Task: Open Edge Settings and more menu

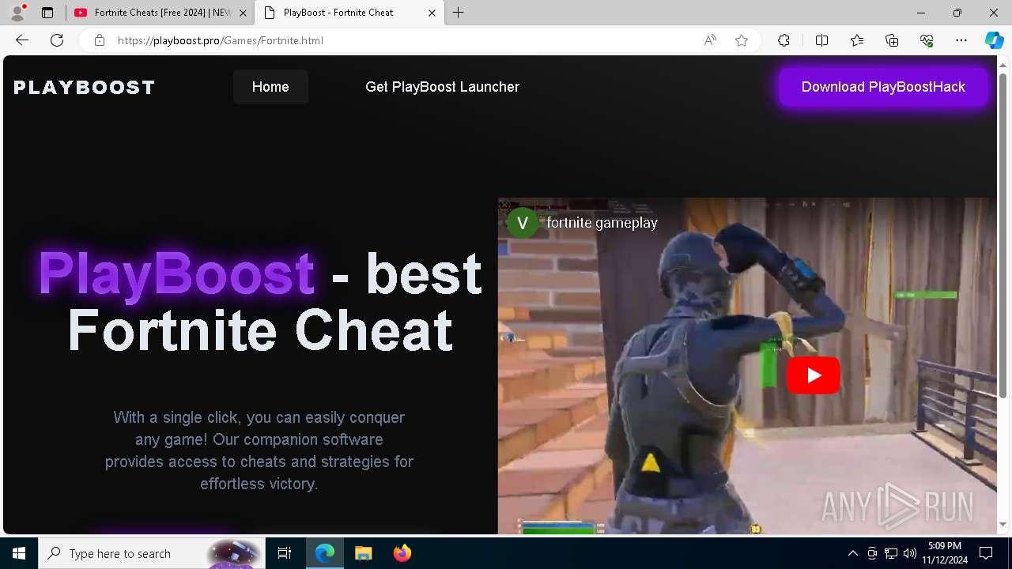Action: (x=961, y=40)
